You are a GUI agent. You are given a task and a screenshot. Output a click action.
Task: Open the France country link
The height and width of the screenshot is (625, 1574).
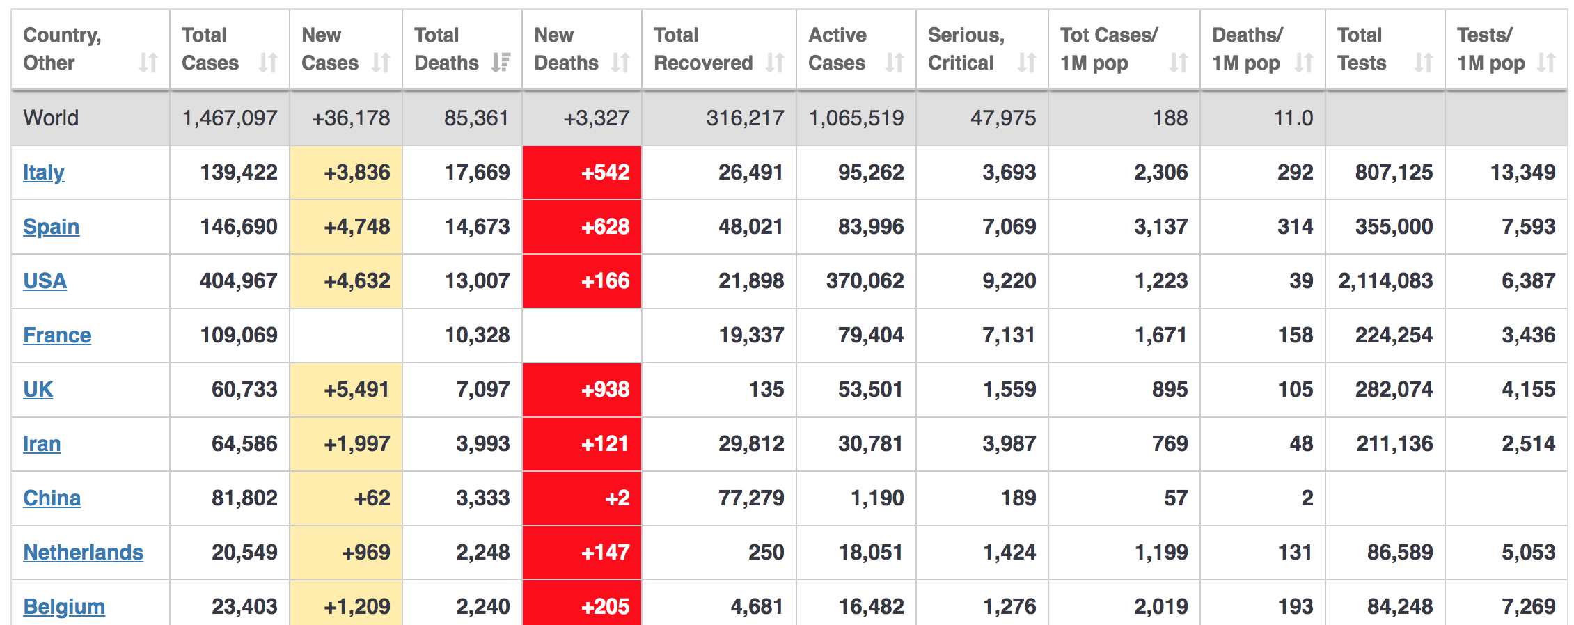click(57, 335)
